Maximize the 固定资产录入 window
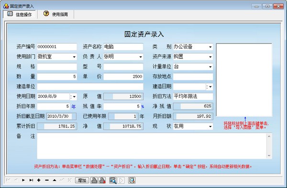This screenshot has height=188, width=287. tap(267, 6)
